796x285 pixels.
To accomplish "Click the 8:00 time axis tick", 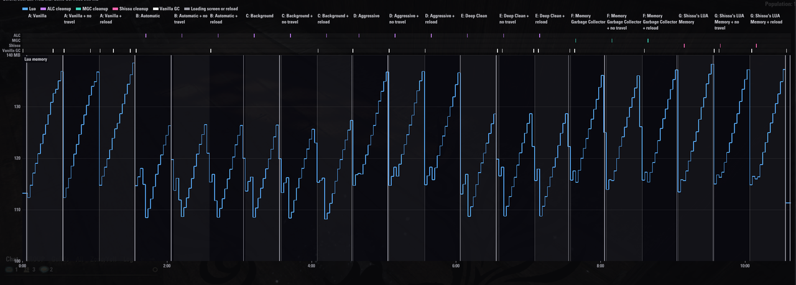I will [x=600, y=266].
